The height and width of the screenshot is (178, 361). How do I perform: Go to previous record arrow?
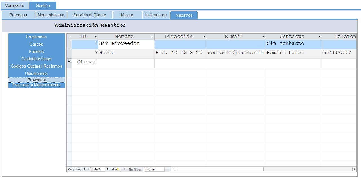coord(88,169)
